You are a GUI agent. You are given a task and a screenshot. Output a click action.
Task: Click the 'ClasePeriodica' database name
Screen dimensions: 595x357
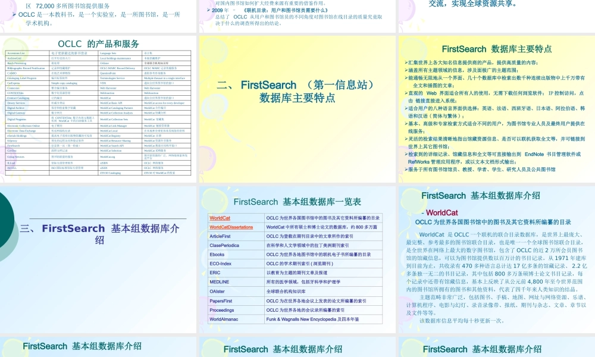[x=224, y=246]
